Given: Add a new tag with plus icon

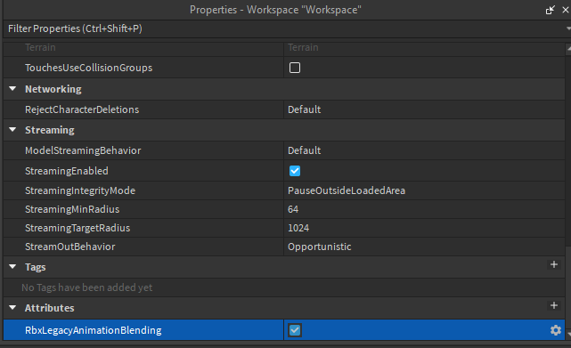Looking at the screenshot, I should pyautogui.click(x=554, y=264).
